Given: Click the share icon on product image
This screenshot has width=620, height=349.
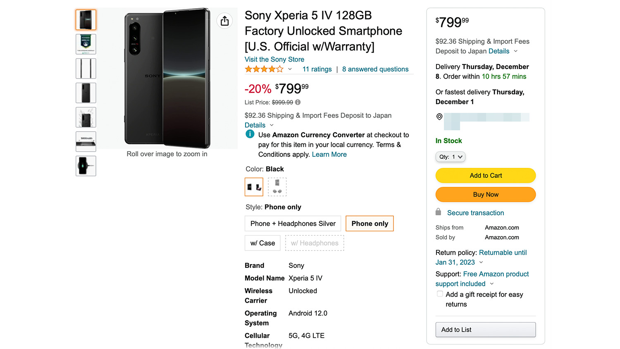Looking at the screenshot, I should [x=224, y=21].
